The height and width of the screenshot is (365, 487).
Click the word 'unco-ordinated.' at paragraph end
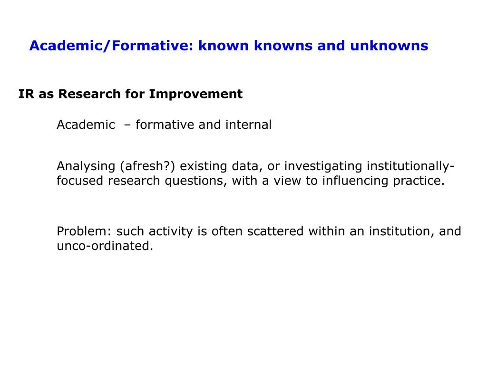[x=105, y=246]
